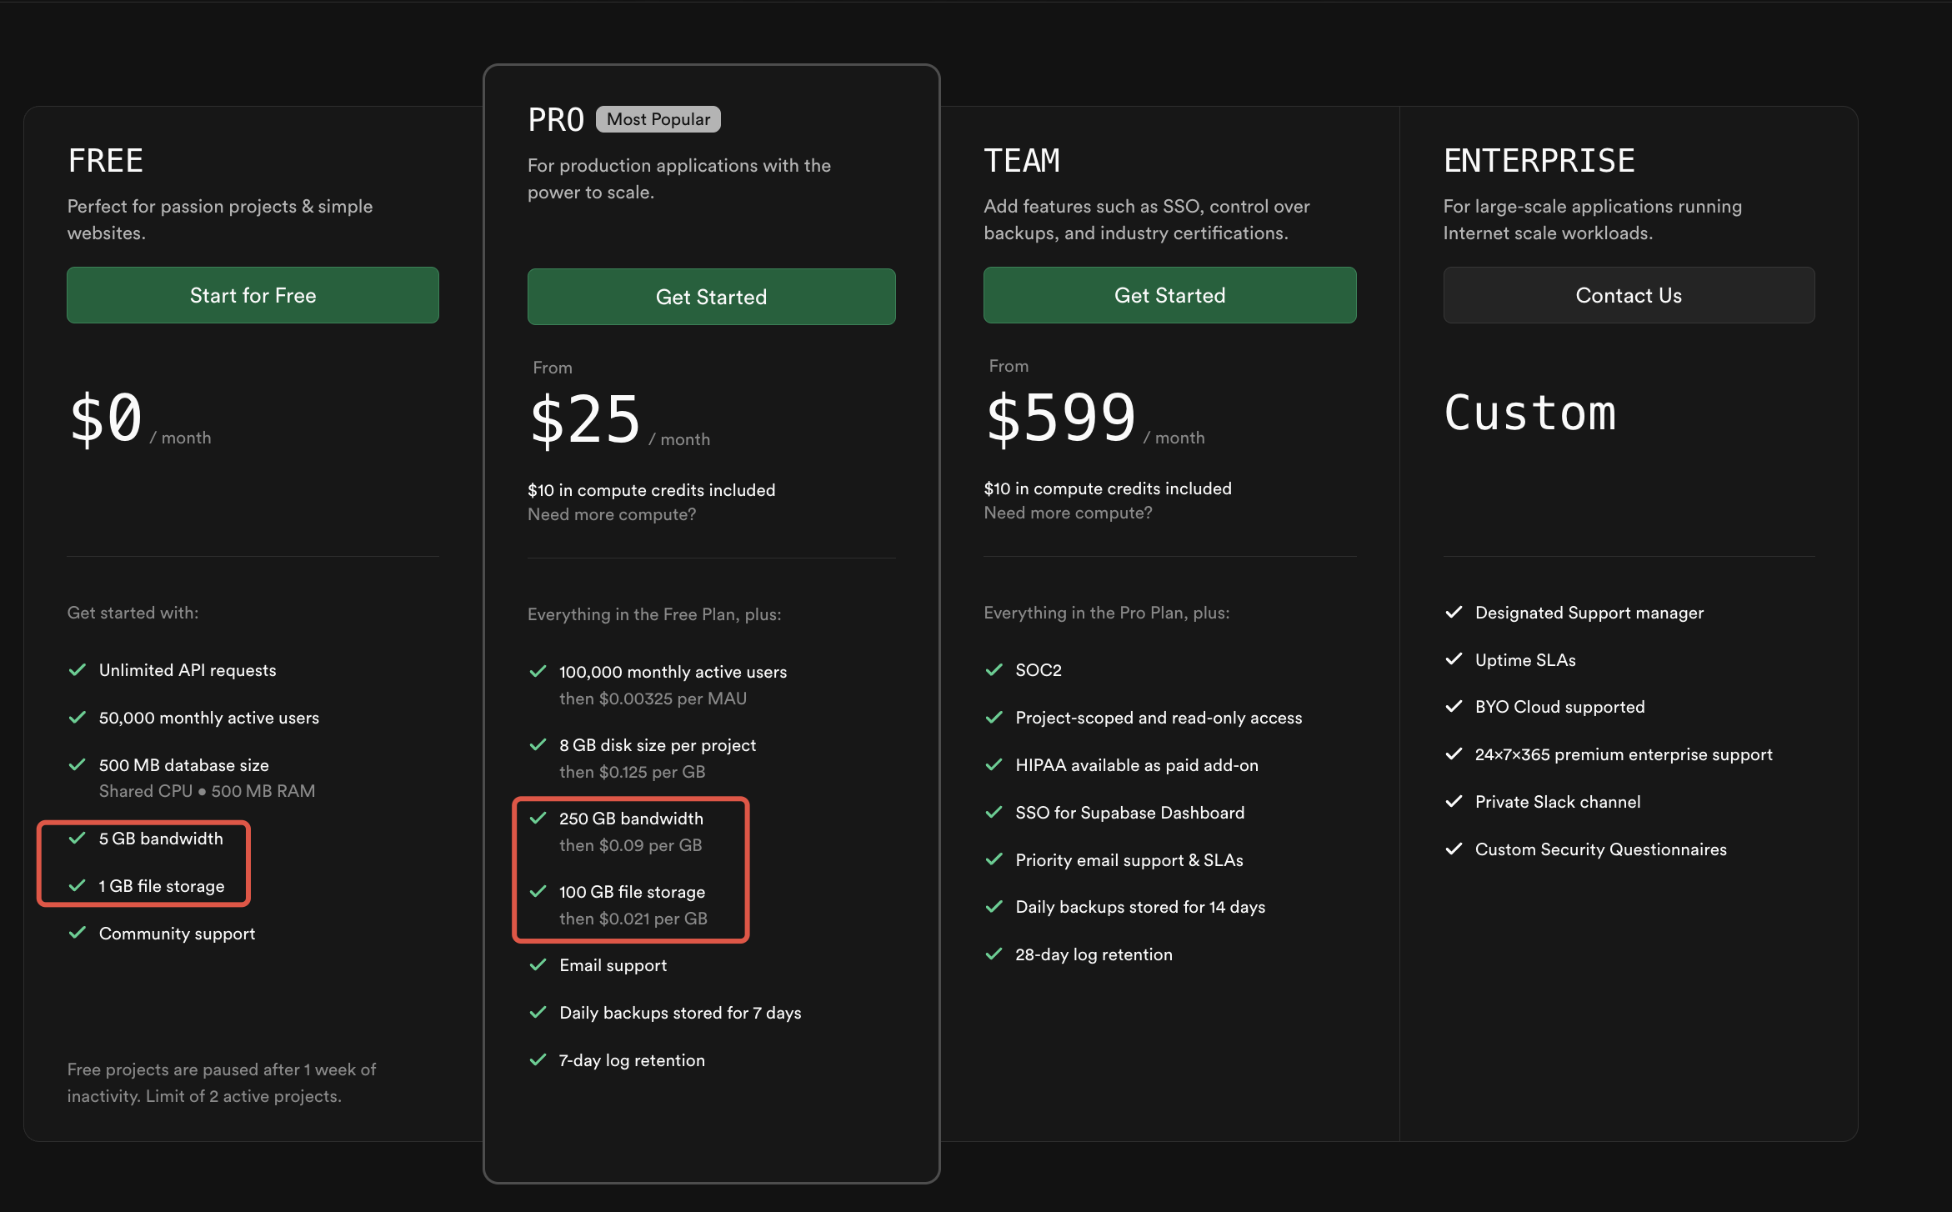1952x1212 pixels.
Task: Click the $25 PRO price
Action: (585, 419)
